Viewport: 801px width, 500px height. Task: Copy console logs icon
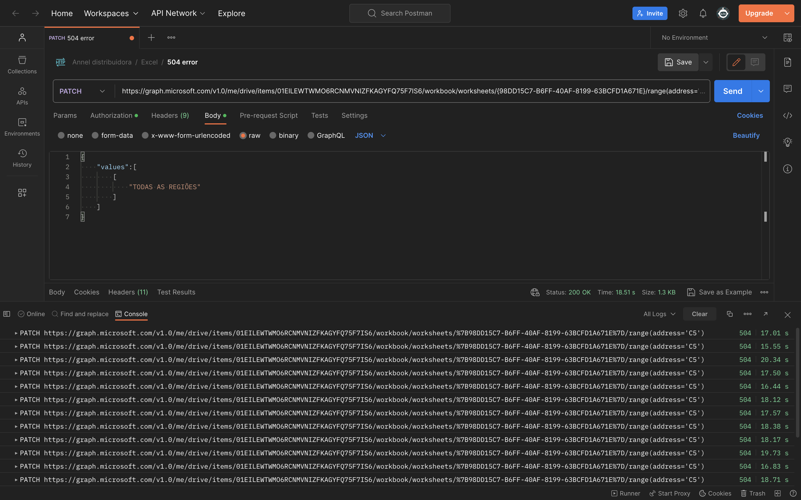pyautogui.click(x=730, y=314)
